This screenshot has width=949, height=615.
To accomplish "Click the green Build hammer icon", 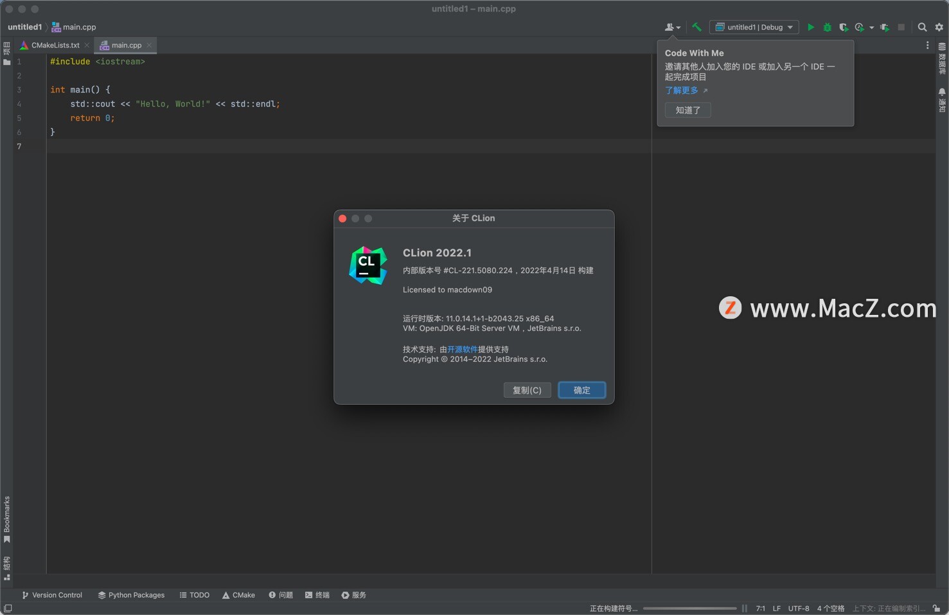I will pyautogui.click(x=696, y=27).
